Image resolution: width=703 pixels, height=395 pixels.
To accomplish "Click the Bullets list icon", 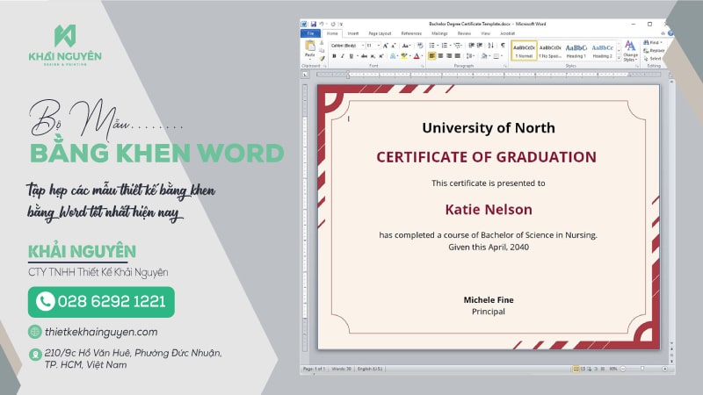I will (x=432, y=45).
